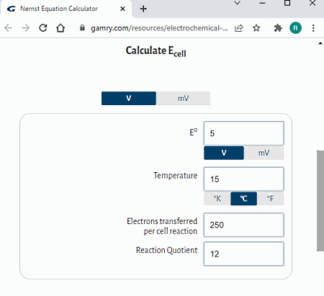324x296 pixels.
Task: View site information lock icon
Action: [82, 28]
